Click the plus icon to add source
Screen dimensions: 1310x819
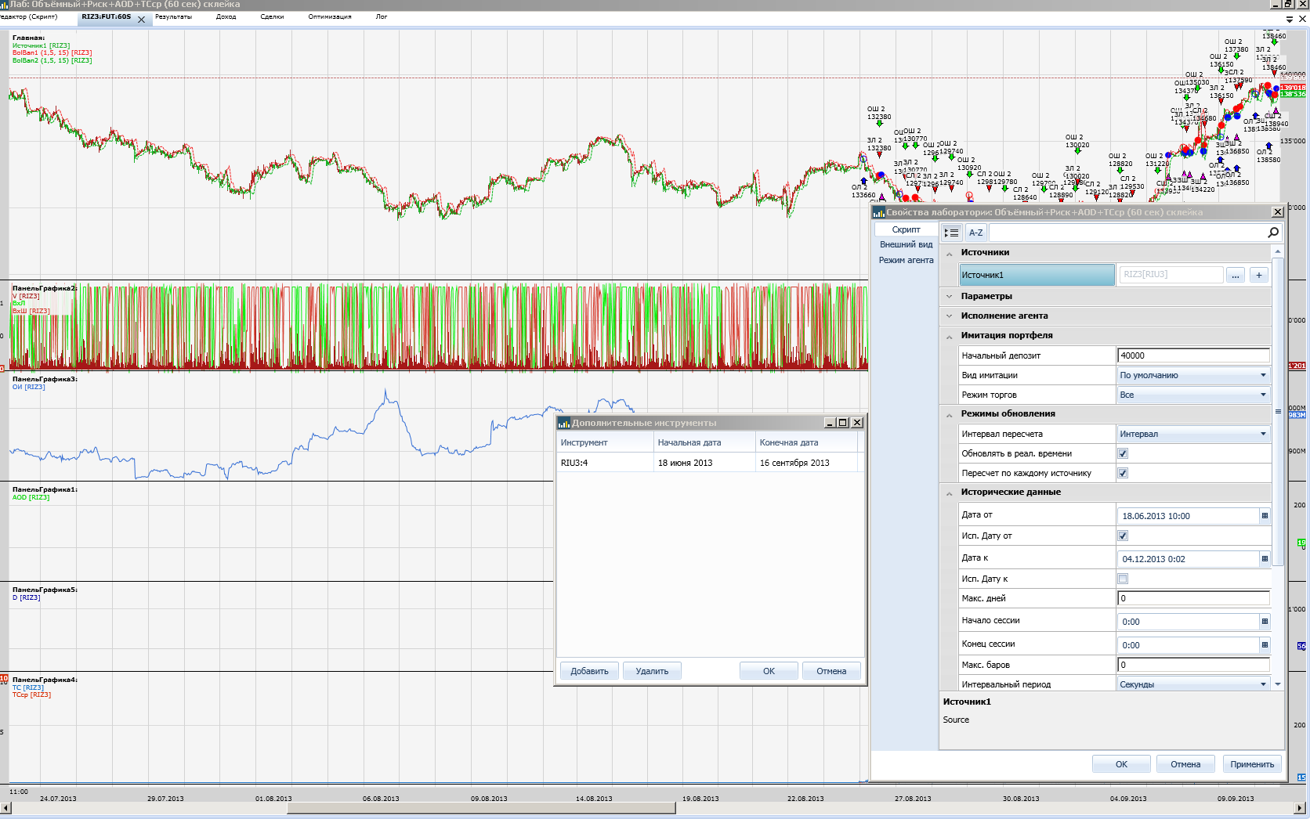1259,275
